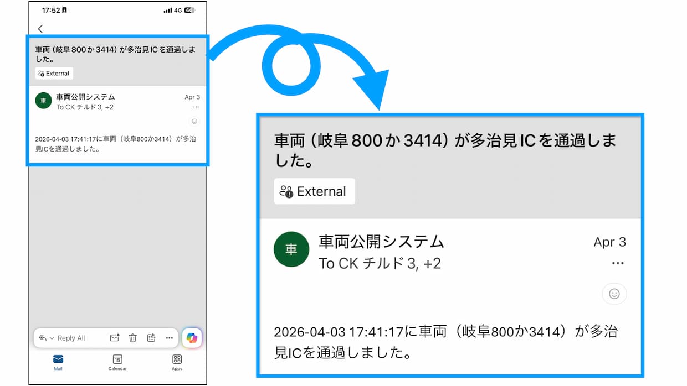687x386 pixels.
Task: Select the Mail tab in the bottom navigation
Action: [58, 362]
